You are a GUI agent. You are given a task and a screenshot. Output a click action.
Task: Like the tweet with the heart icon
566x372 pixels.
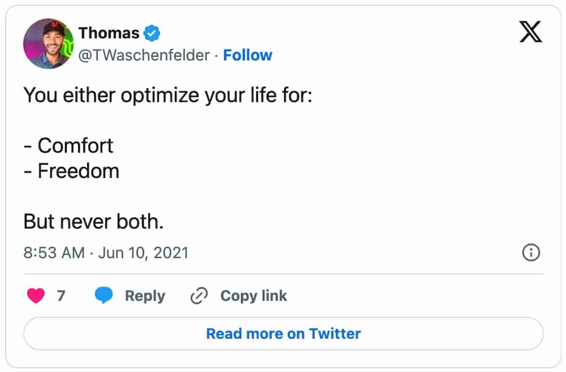36,295
